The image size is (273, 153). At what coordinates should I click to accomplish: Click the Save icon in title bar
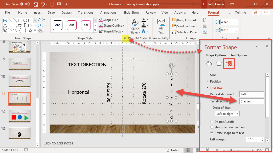click(36, 4)
